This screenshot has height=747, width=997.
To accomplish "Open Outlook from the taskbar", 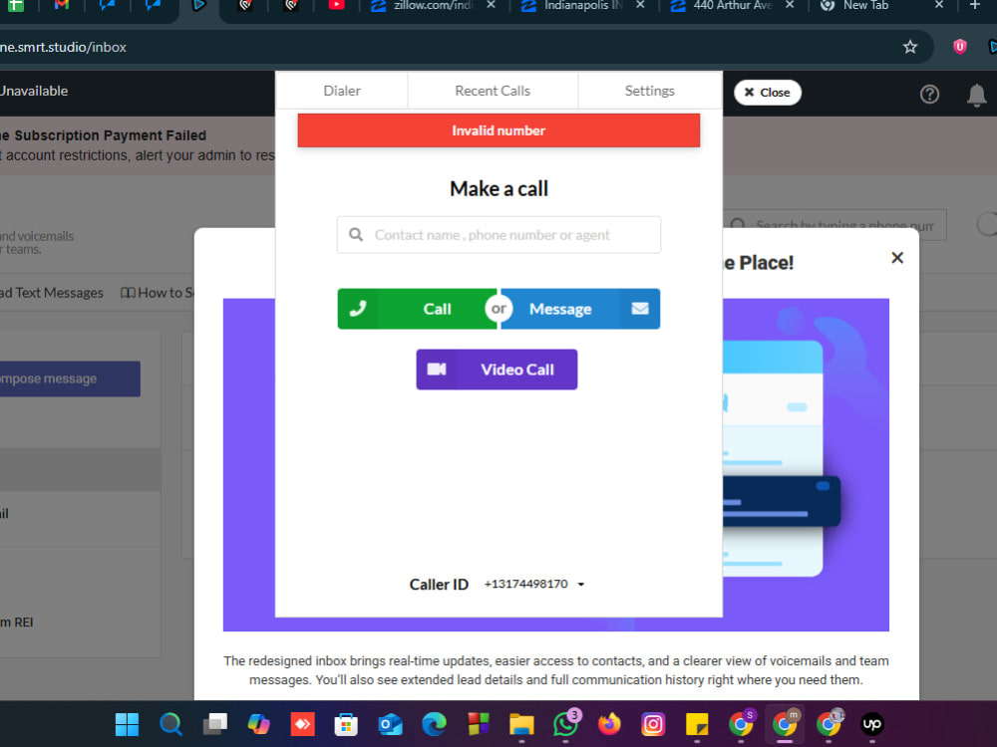I will 390,724.
